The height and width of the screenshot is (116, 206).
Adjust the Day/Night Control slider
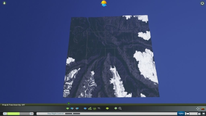pyautogui.click(x=72, y=113)
